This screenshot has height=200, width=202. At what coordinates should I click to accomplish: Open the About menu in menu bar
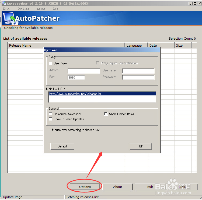pos(41,9)
